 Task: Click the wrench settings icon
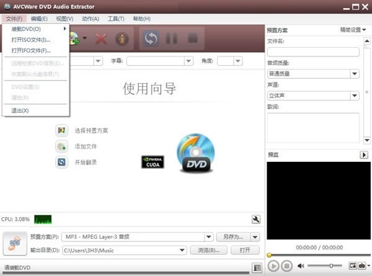[x=256, y=220]
